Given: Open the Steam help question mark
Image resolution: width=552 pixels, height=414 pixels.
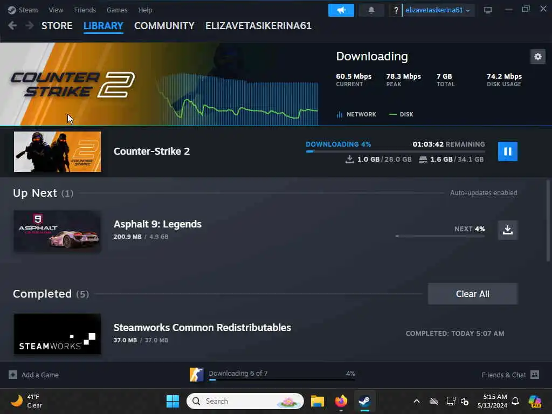Looking at the screenshot, I should point(396,10).
